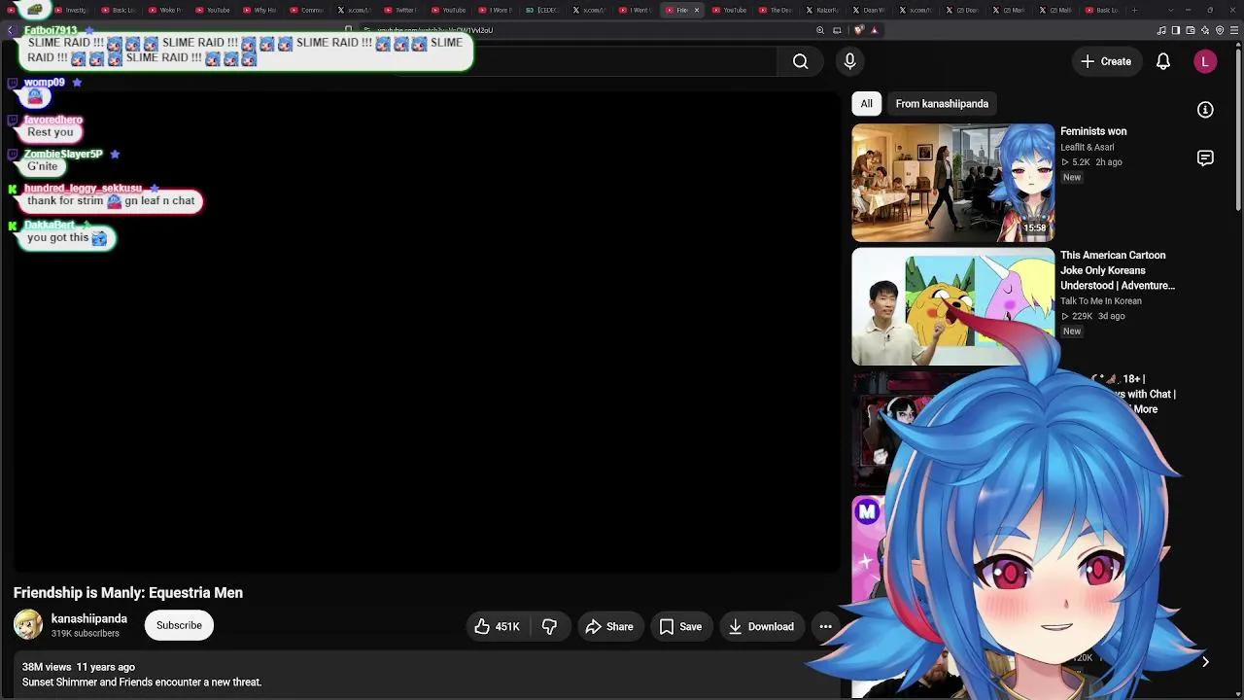Click chat username Fatboi7913
Screen dimensions: 1244x700
(x=51, y=31)
